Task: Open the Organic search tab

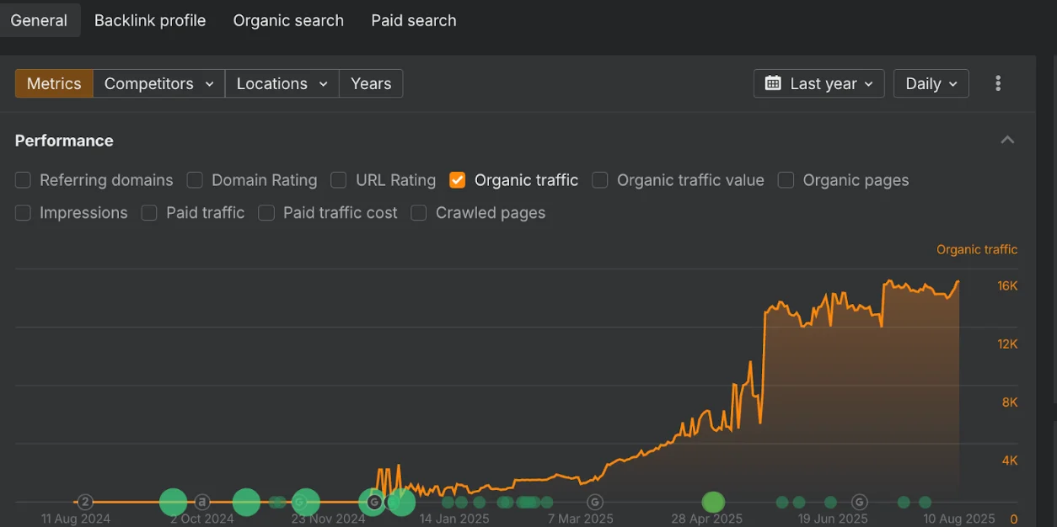Action: coord(288,20)
